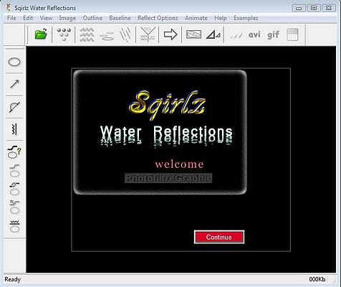The image size is (341, 287).
Task: Click the right arrow toolbar icon
Action: (x=170, y=34)
